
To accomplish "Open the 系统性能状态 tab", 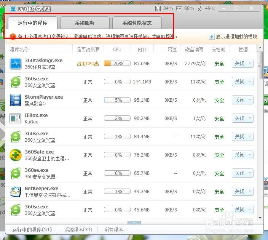I will tap(137, 23).
